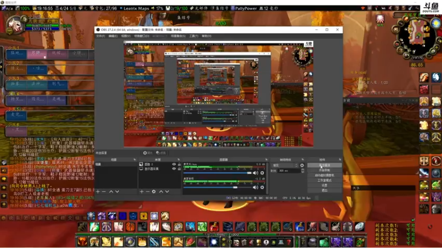
Task: Open 桌面音频 audio settings gear
Action: pos(262,187)
